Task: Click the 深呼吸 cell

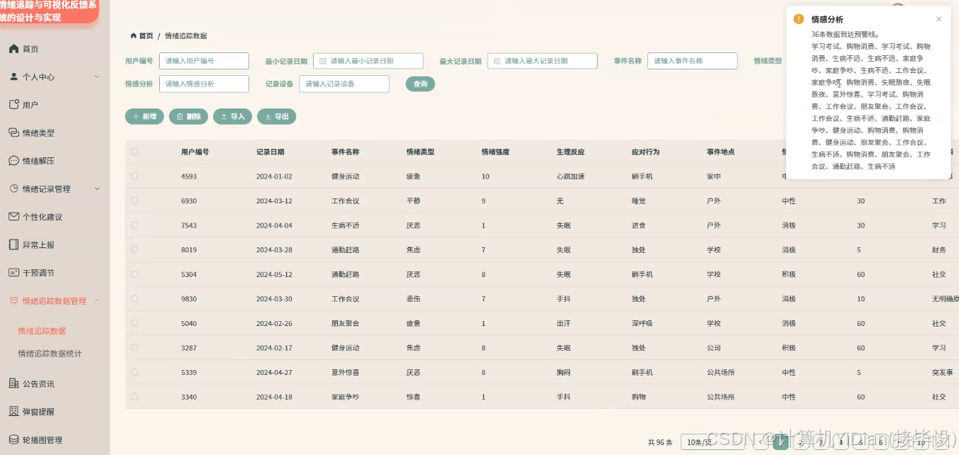Action: [x=642, y=323]
